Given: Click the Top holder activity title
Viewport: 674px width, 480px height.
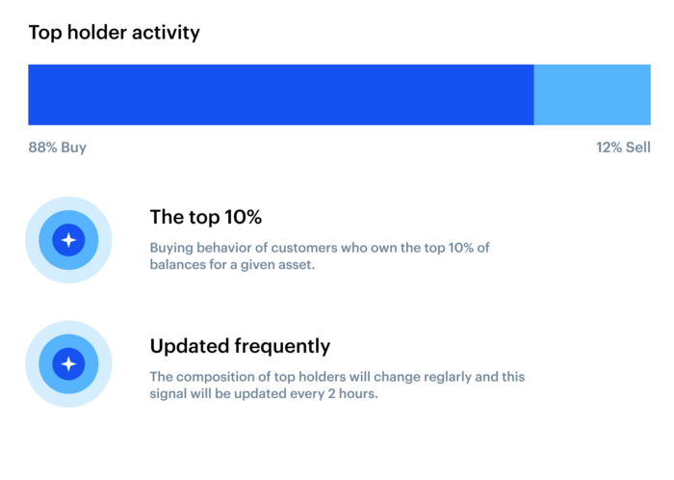Looking at the screenshot, I should coord(114,33).
